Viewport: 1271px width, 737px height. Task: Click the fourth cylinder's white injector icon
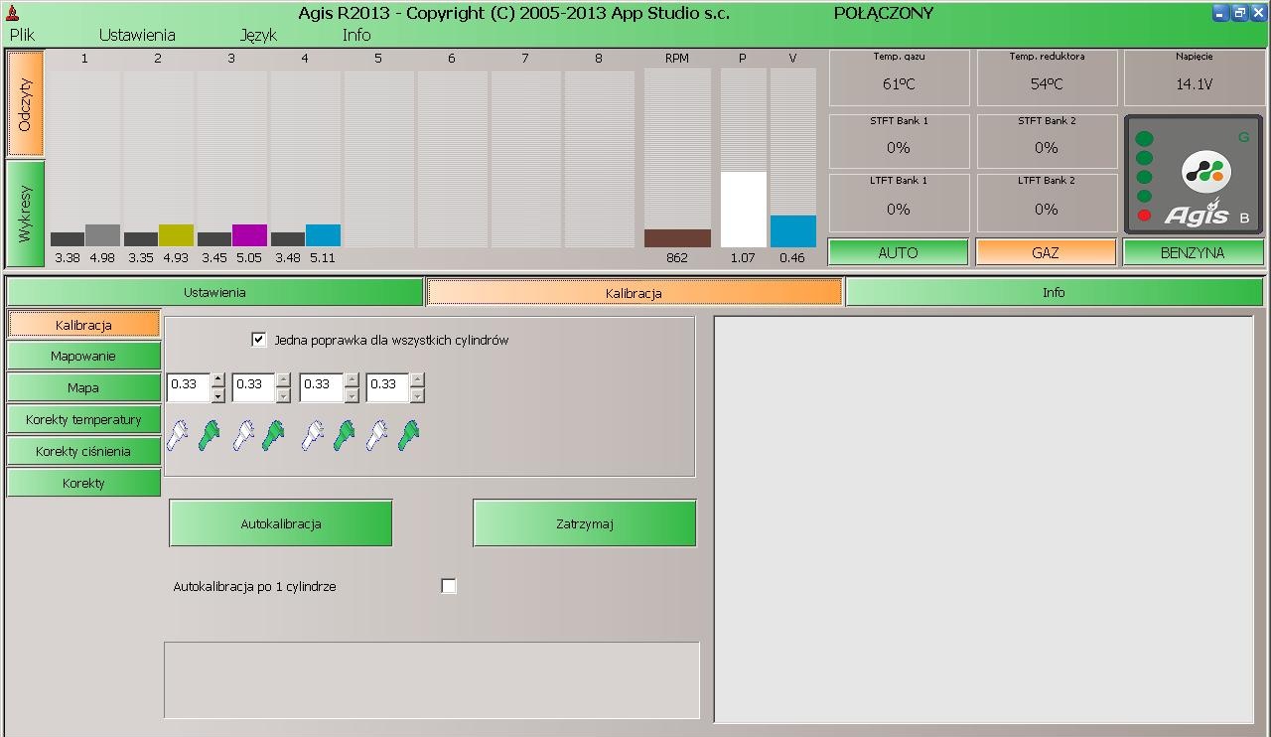377,435
